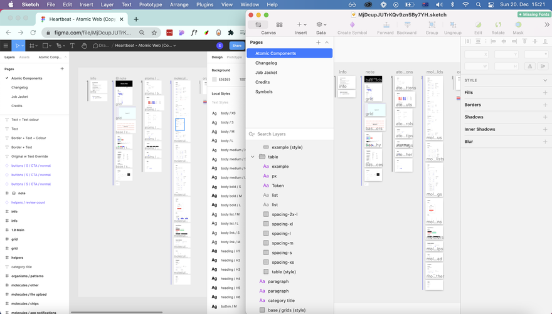Screen dimensions: 552x314
Task: Add a Shadow in Sketch inspector
Action: (545, 117)
